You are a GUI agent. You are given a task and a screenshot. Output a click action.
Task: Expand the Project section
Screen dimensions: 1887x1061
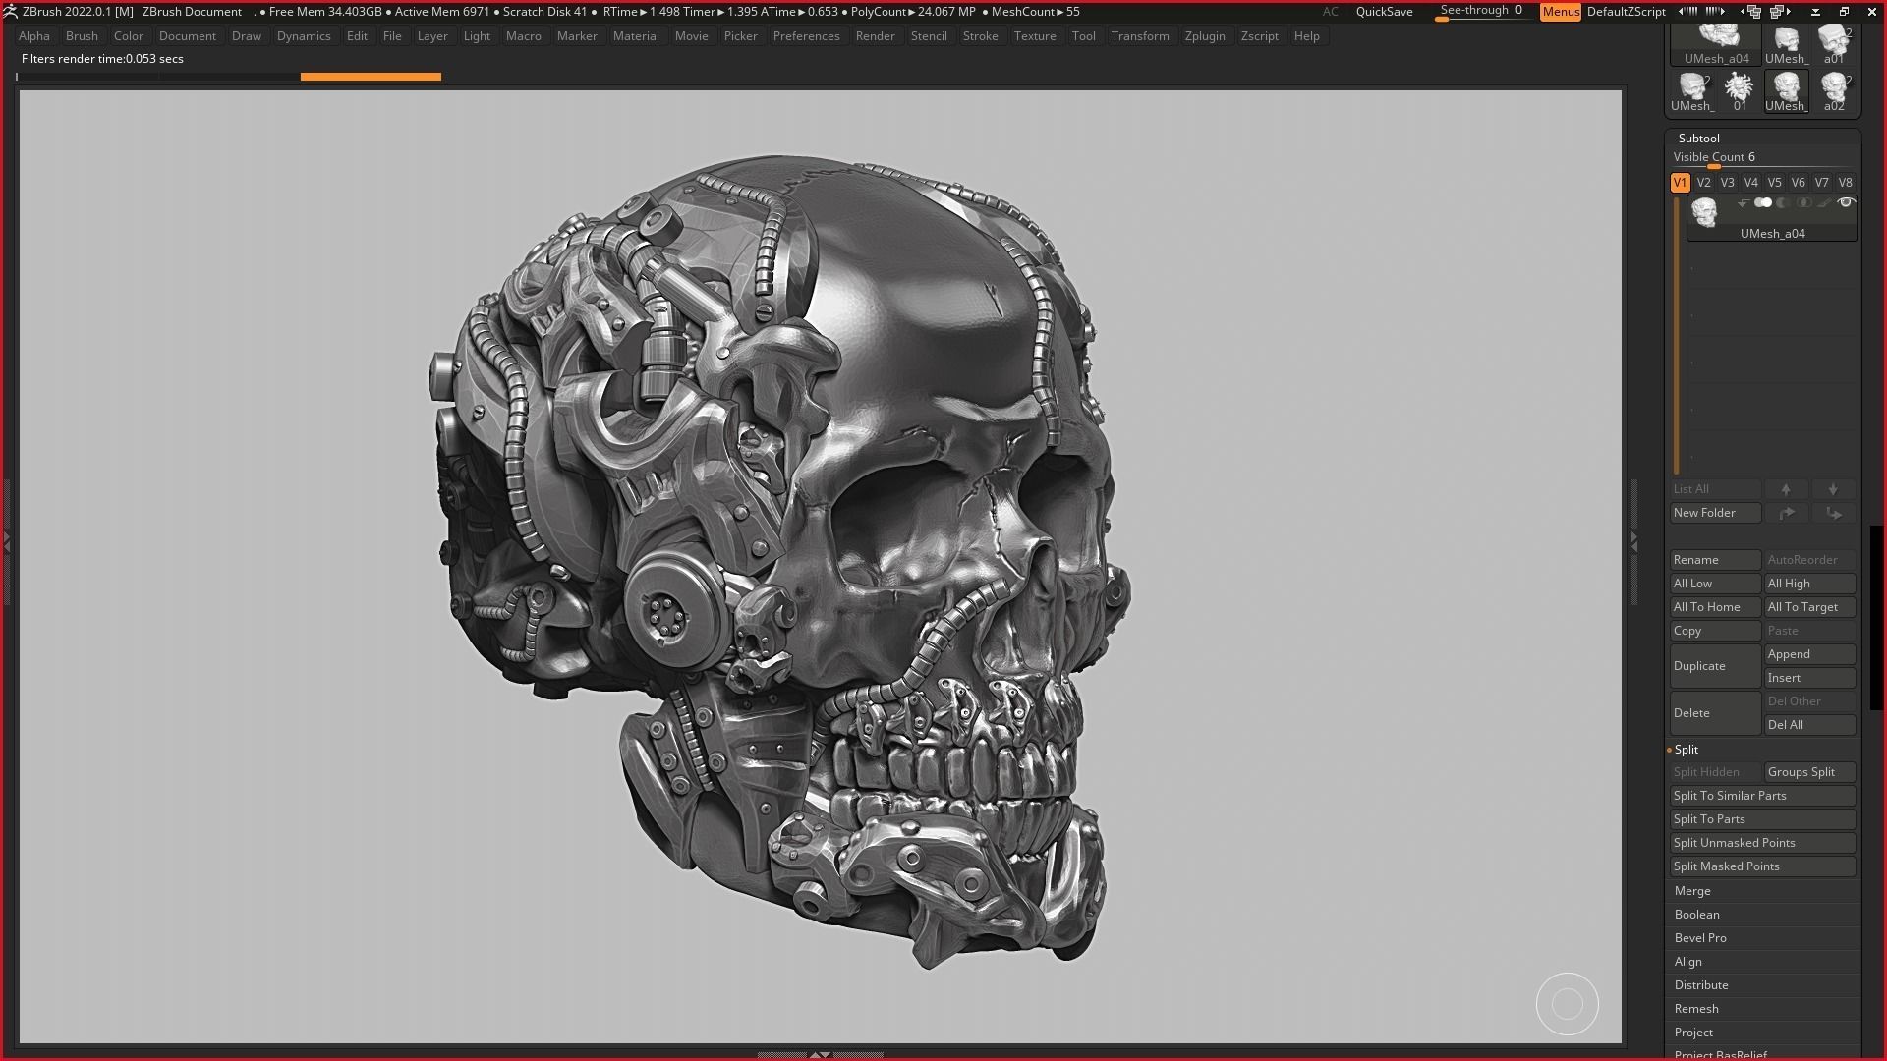pyautogui.click(x=1693, y=1033)
